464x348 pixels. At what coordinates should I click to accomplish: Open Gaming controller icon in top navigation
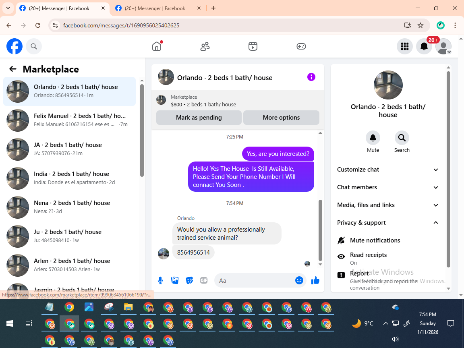(301, 46)
